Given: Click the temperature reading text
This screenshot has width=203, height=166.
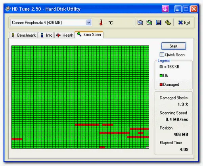Looking at the screenshot, I should [109, 23].
